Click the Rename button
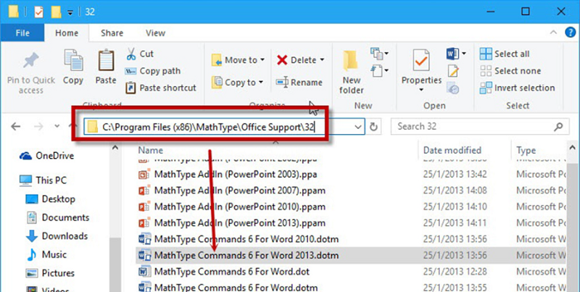This screenshot has width=580, height=292. pos(299,83)
